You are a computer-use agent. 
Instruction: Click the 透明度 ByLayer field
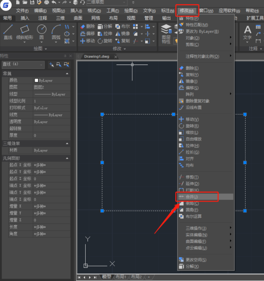pos(52,122)
